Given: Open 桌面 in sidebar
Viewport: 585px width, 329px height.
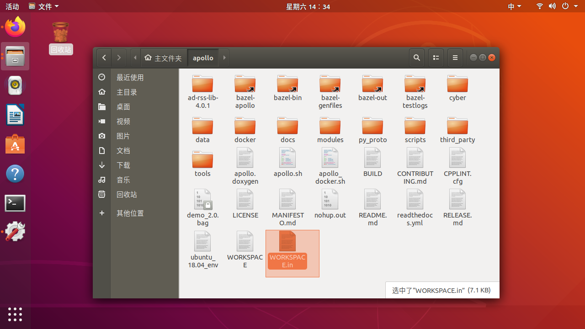Looking at the screenshot, I should (136, 106).
